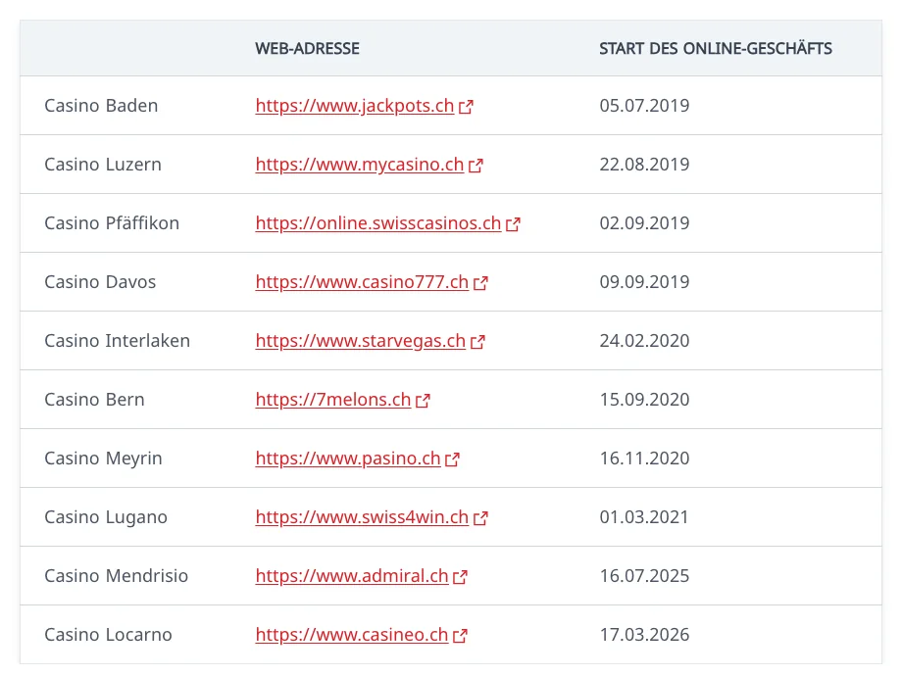The width and height of the screenshot is (902, 676).
Task: Click the external-link icon after casineo.ch
Action: coord(460,635)
